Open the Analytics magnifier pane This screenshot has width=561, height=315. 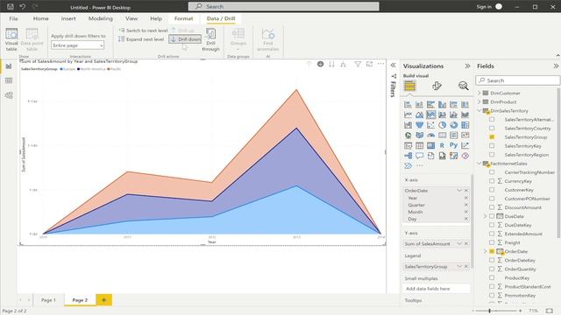coord(464,86)
